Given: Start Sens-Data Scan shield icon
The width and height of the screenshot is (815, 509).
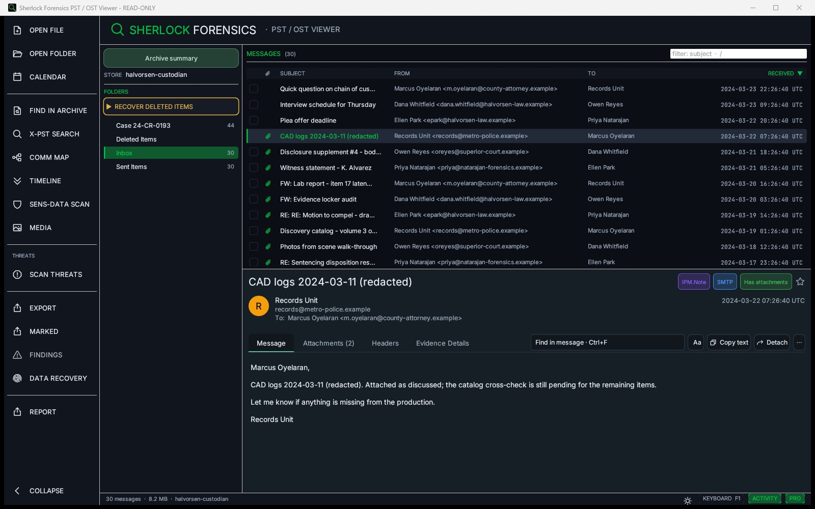Looking at the screenshot, I should (x=17, y=204).
